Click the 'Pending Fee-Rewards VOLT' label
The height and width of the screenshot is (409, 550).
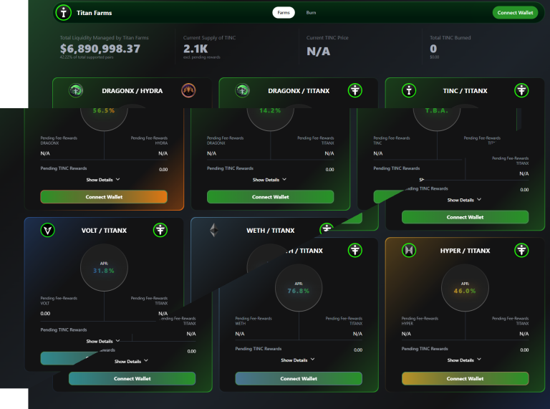[x=59, y=301]
